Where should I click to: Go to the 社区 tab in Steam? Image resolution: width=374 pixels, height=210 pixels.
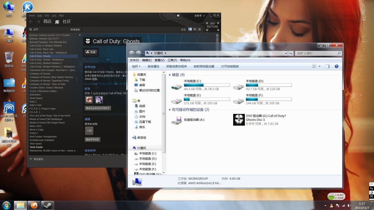click(67, 22)
